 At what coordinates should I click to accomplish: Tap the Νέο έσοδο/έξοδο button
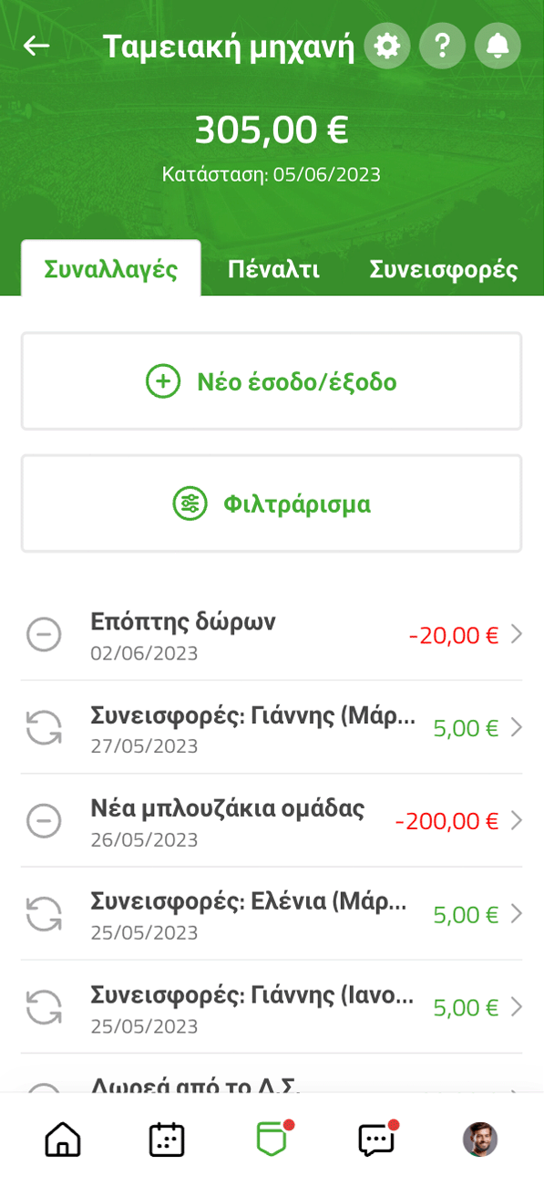click(272, 381)
